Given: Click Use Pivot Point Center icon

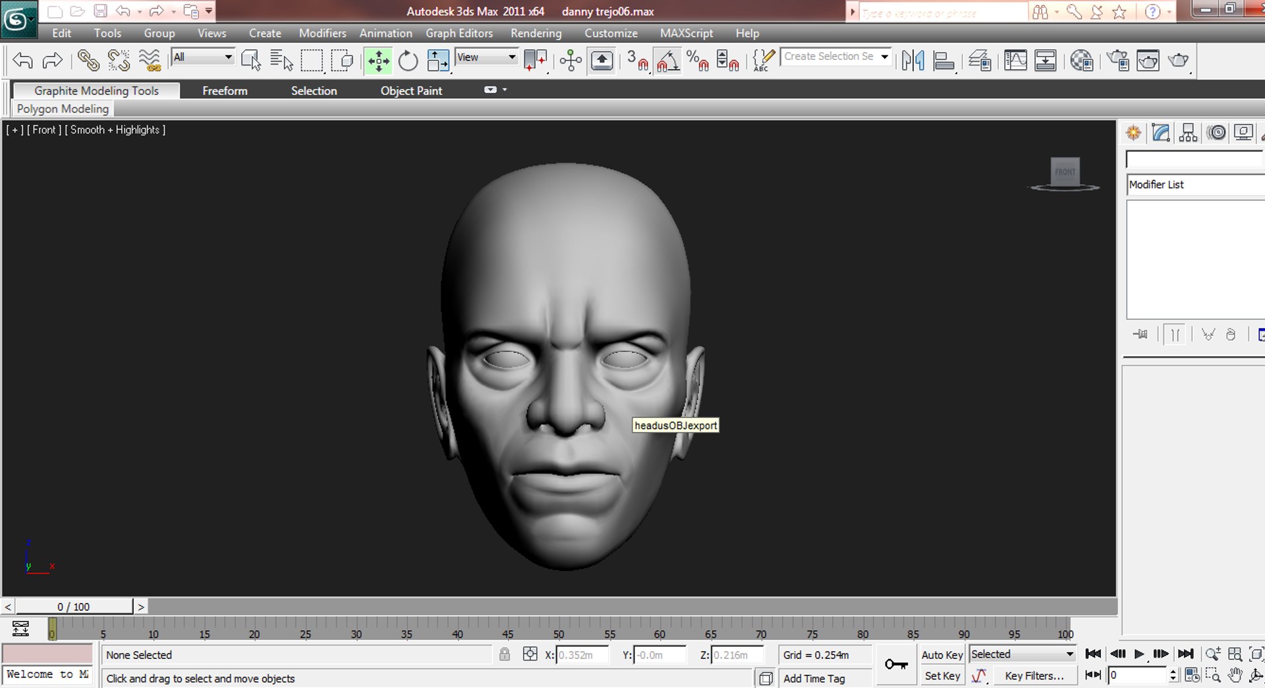Looking at the screenshot, I should click(x=536, y=61).
